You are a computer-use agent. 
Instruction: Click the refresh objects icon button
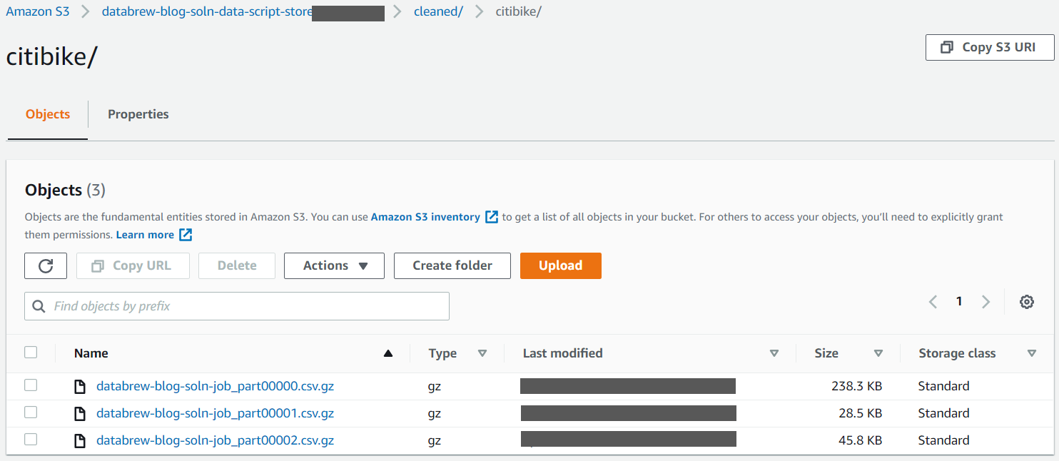46,265
